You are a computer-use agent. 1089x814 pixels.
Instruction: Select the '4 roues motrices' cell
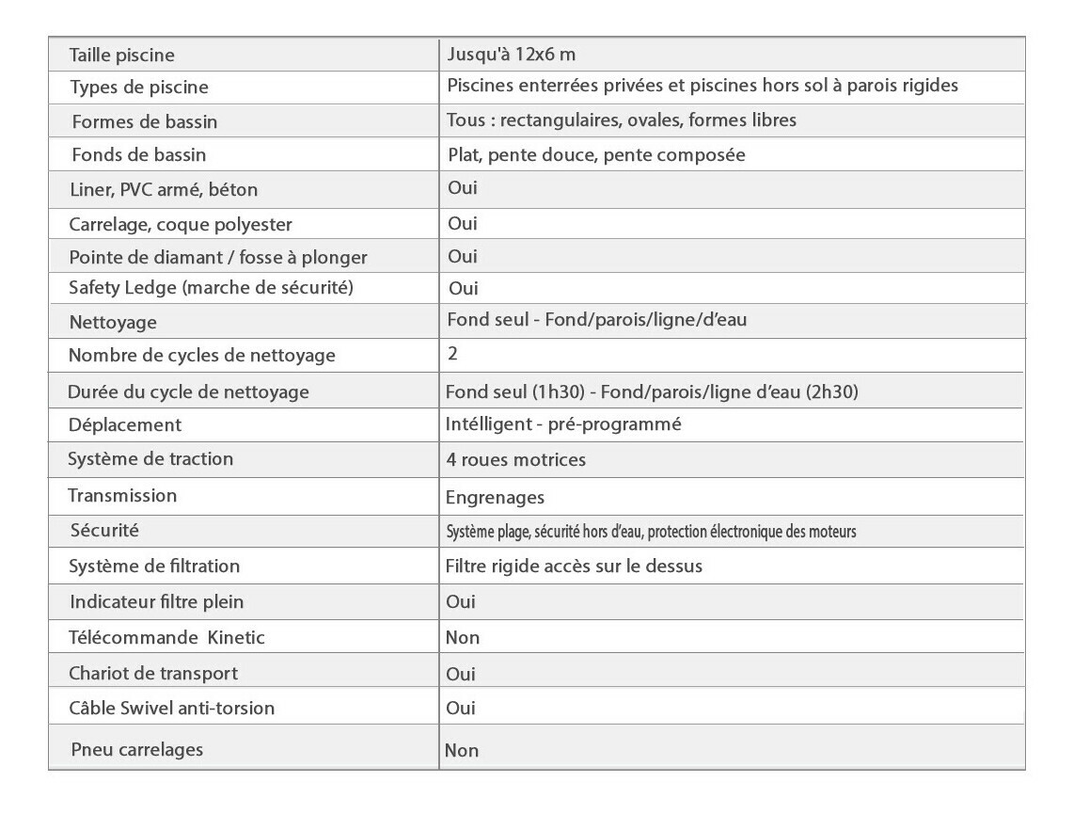click(515, 459)
